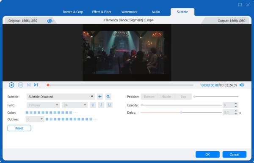This screenshot has width=254, height=163.
Task: Switch to Effect & Filter tab
Action: 102,12
